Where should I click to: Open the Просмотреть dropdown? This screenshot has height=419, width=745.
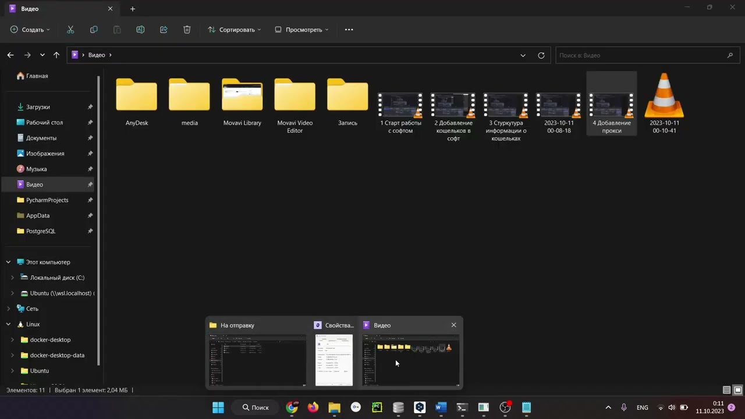click(x=301, y=30)
